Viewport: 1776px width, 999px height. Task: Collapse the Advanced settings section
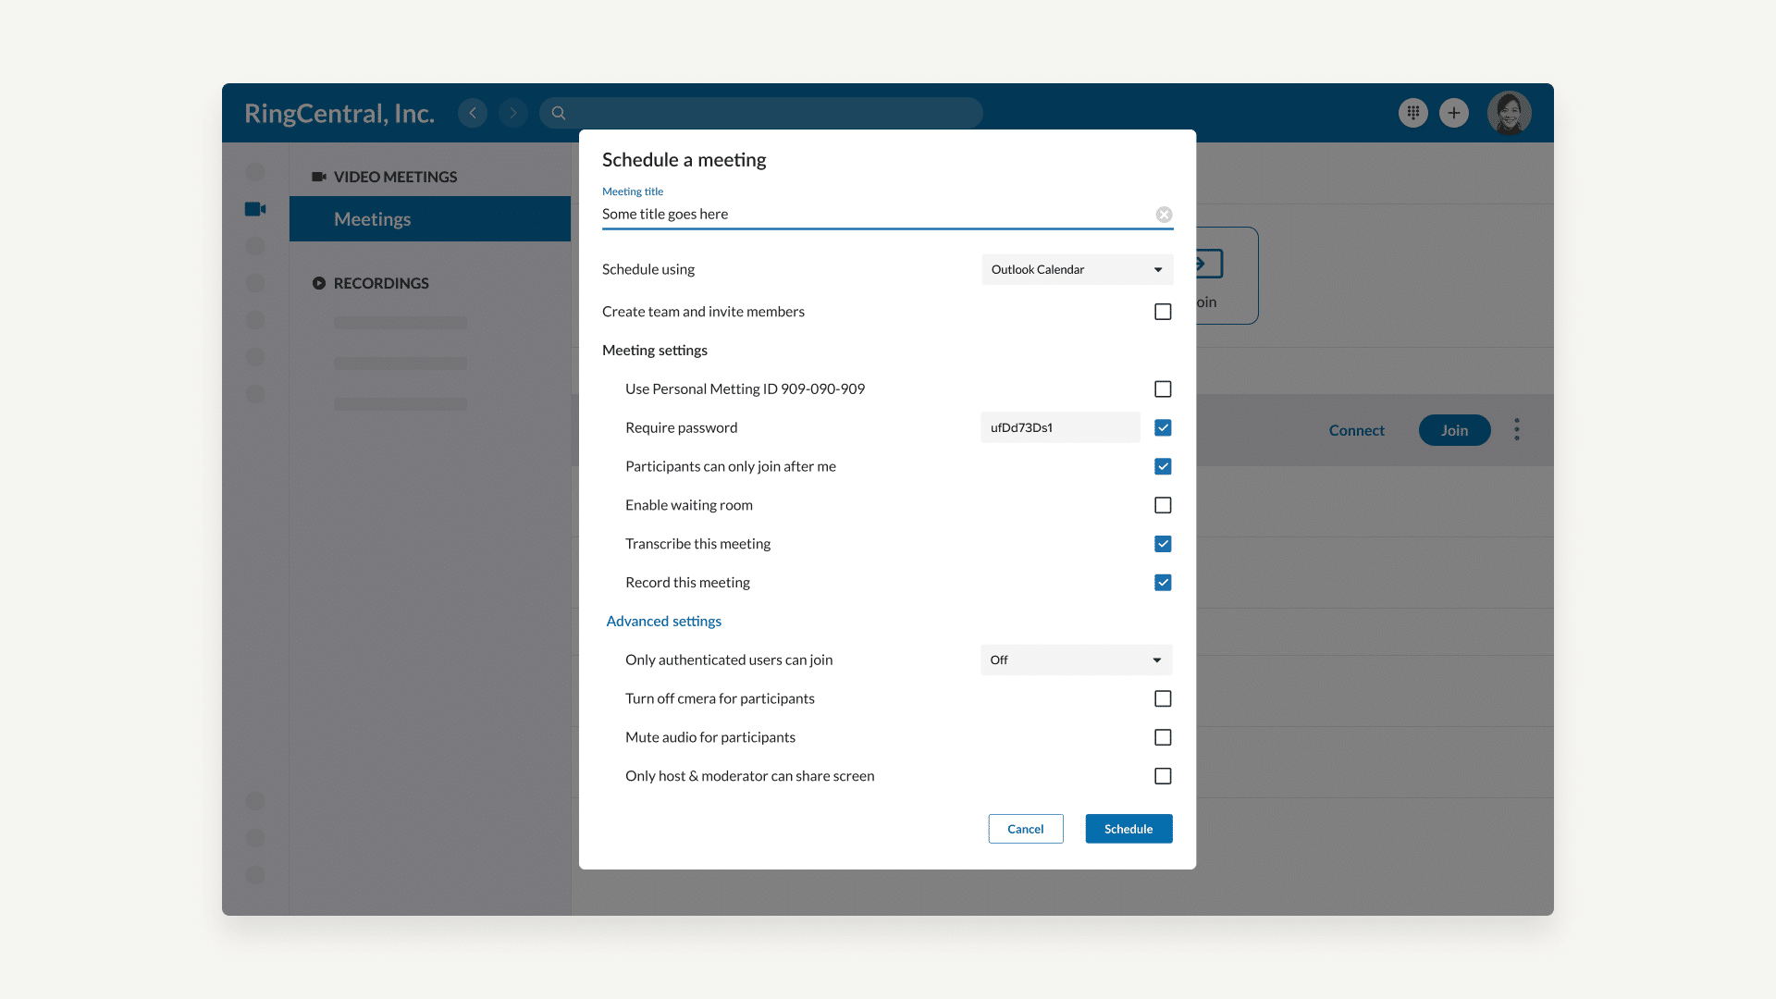663,621
